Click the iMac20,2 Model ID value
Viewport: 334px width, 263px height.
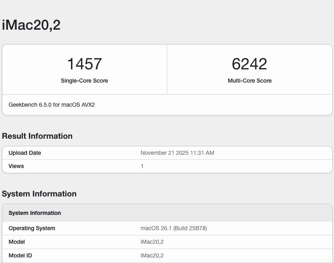click(152, 255)
